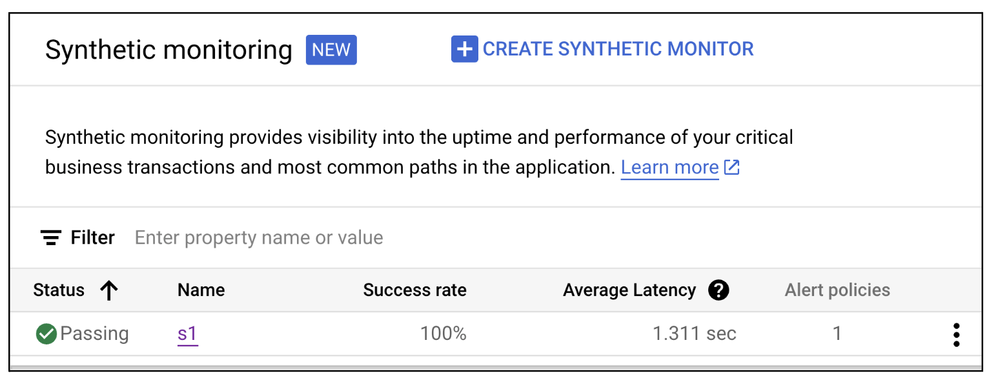Click the Alert policies column header
Image resolution: width=989 pixels, height=378 pixels.
point(837,291)
